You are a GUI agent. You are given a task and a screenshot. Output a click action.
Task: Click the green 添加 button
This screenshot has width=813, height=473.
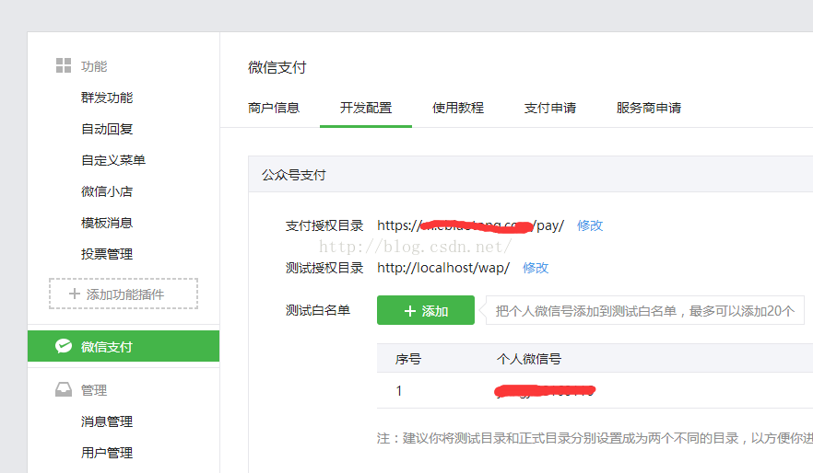[x=426, y=310]
